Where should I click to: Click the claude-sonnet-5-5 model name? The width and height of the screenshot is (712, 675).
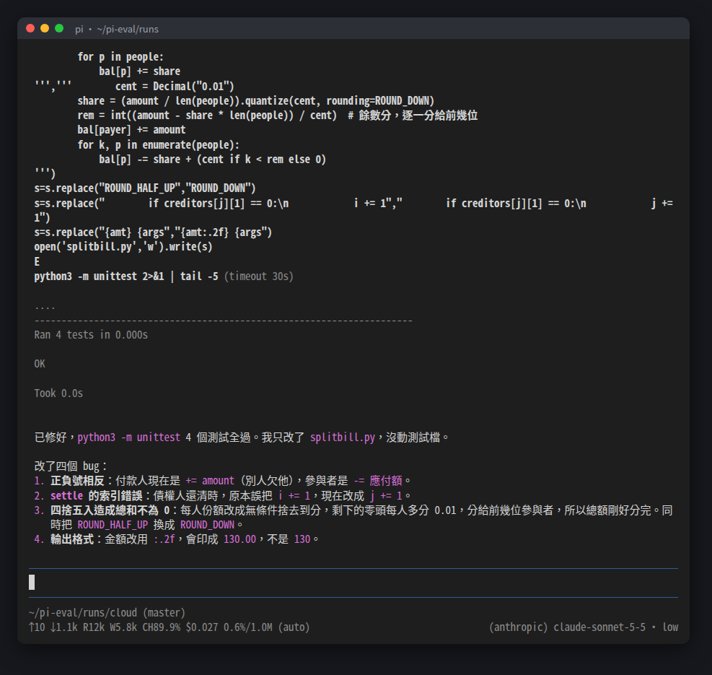pyautogui.click(x=599, y=627)
